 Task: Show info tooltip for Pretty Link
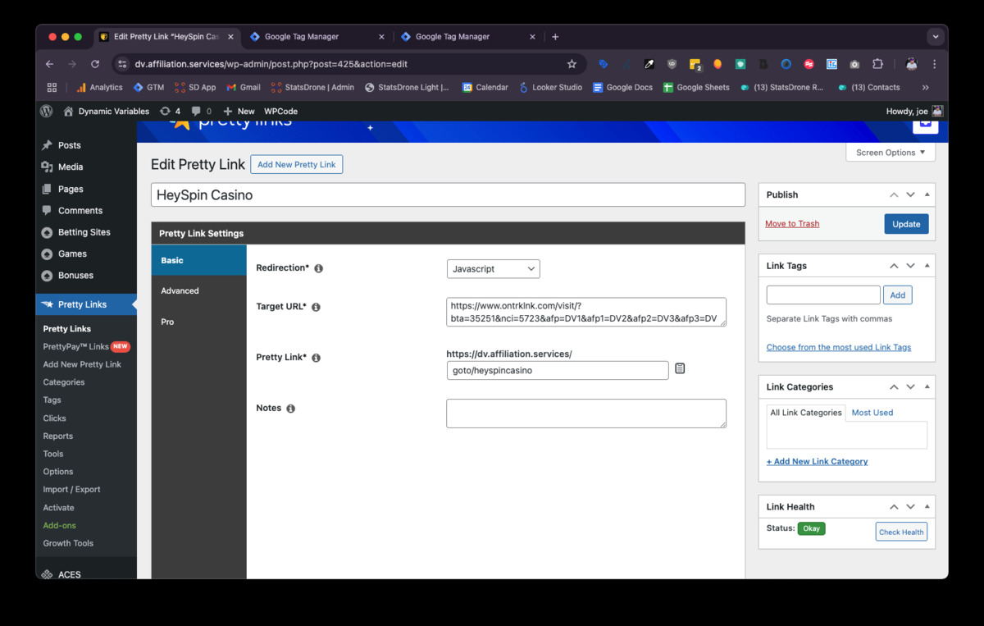click(316, 358)
